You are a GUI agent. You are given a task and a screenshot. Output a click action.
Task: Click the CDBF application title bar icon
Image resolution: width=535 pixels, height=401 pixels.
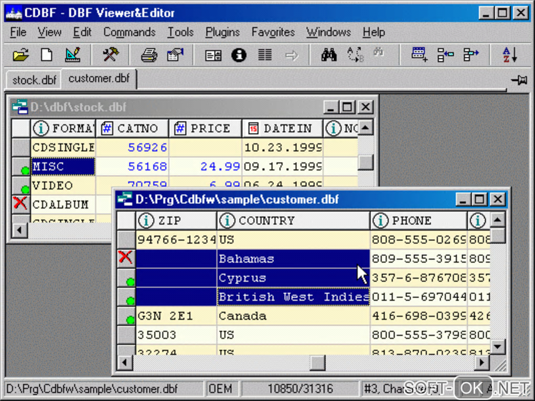coord(14,13)
